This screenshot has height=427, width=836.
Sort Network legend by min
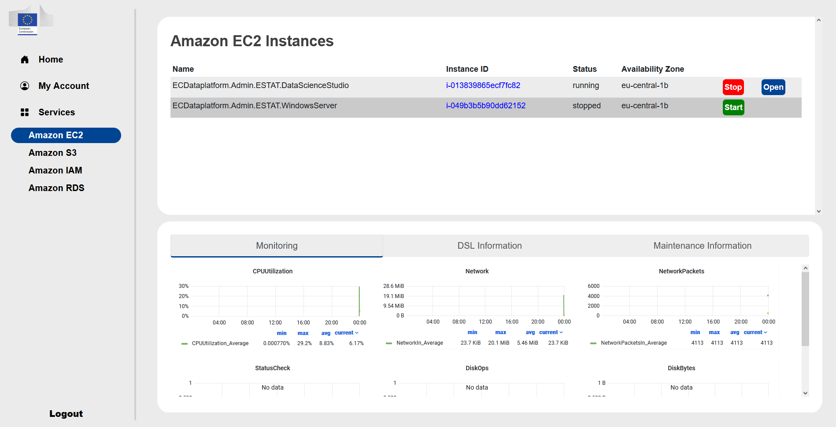pyautogui.click(x=472, y=332)
